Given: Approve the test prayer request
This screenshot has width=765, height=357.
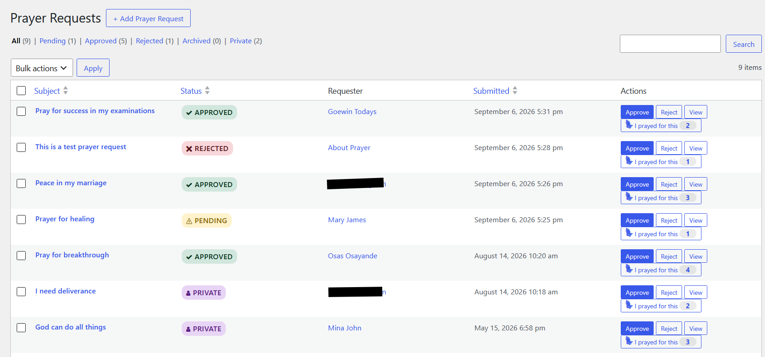Looking at the screenshot, I should click(637, 148).
